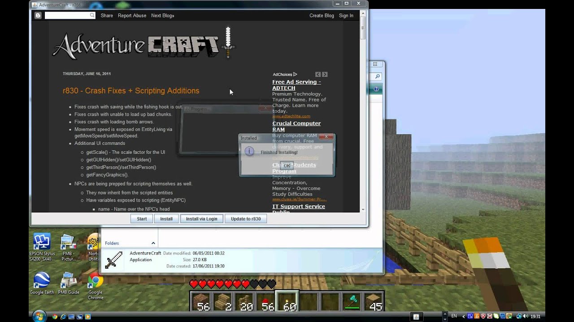
Task: Click the AdventureCraft logo banner
Action: pyautogui.click(x=143, y=44)
